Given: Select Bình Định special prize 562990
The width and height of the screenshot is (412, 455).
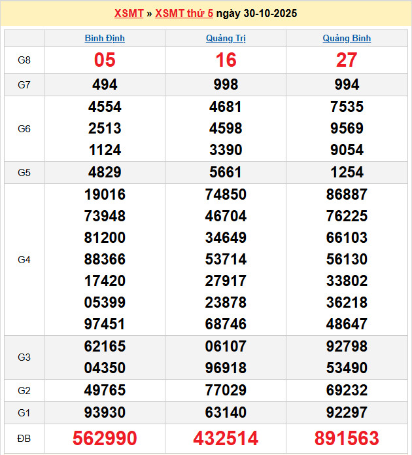Looking at the screenshot, I should click(x=105, y=438).
